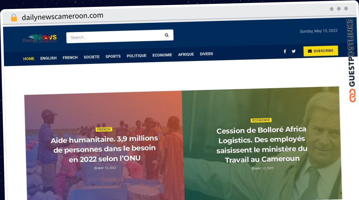
Task: Click the padlock icon in address bar
Action: click(14, 18)
